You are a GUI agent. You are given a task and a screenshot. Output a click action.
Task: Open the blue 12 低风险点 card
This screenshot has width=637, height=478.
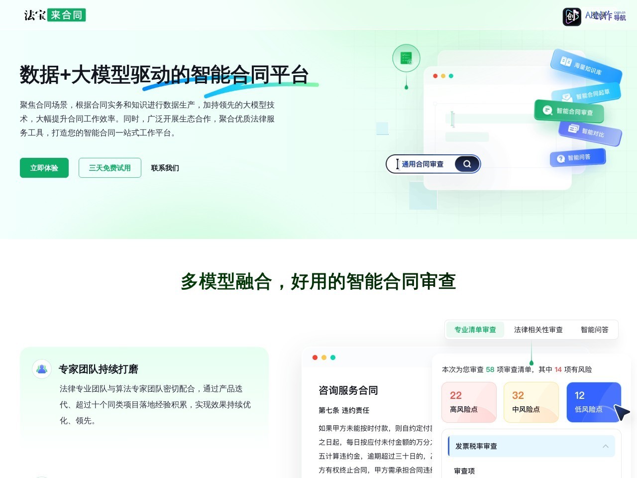click(594, 402)
